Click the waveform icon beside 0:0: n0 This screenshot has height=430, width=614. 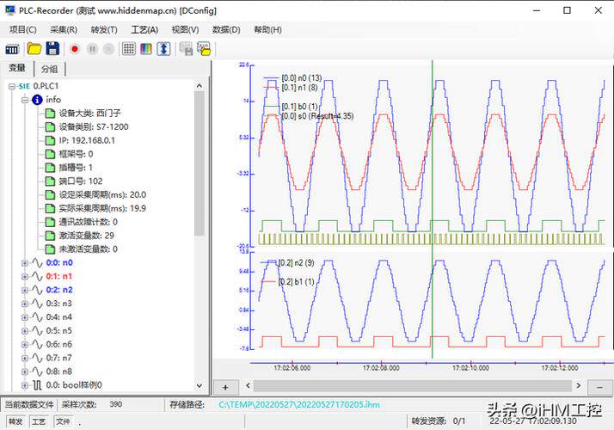tap(37, 263)
